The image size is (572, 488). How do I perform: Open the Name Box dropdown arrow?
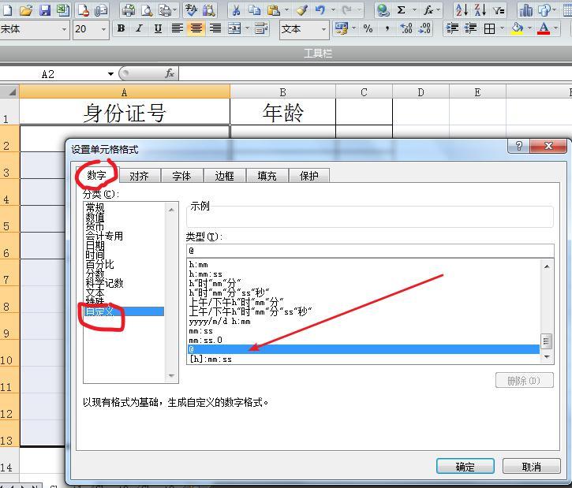coord(110,74)
